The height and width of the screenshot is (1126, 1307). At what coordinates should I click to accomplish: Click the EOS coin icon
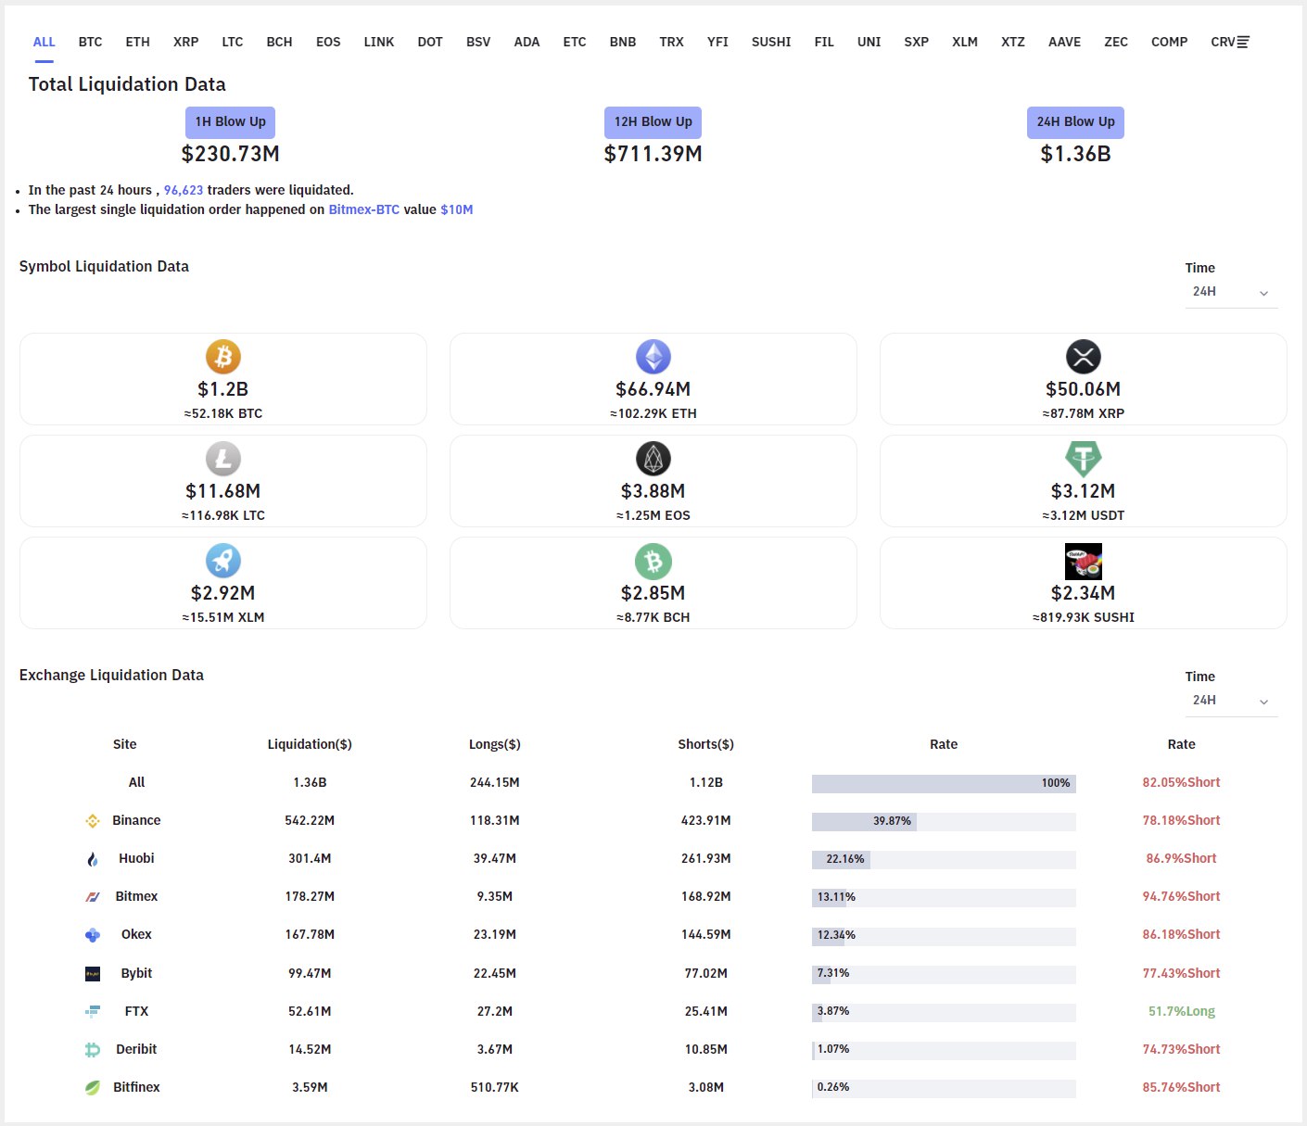653,459
